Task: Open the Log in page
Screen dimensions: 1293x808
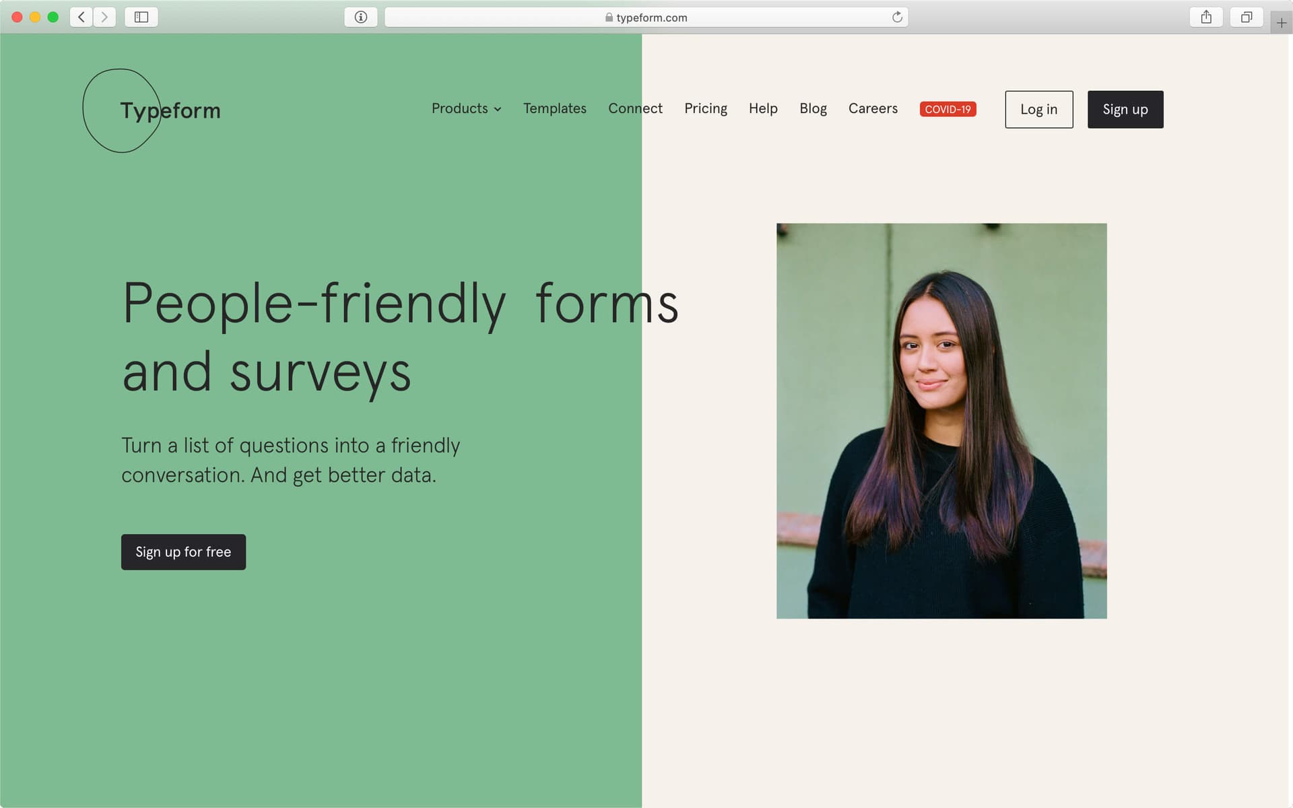Action: click(x=1038, y=109)
